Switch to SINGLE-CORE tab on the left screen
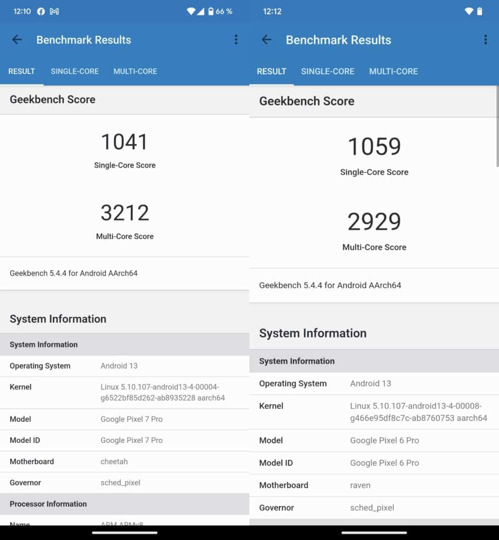Viewport: 499px width, 540px height. pyautogui.click(x=75, y=71)
